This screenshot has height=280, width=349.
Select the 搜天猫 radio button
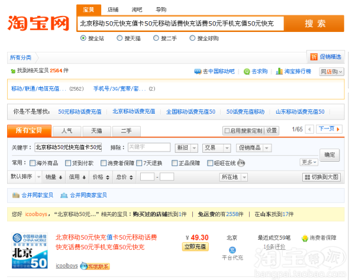119,38
